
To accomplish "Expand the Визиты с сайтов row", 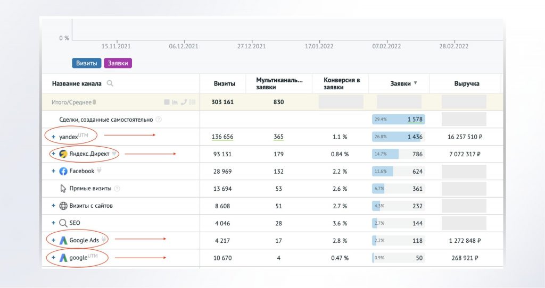I will 53,206.
